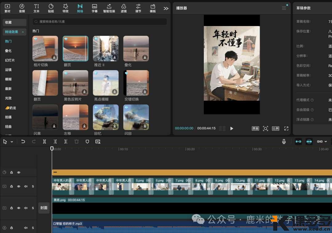Open the 模板 templates tab

point(153,8)
